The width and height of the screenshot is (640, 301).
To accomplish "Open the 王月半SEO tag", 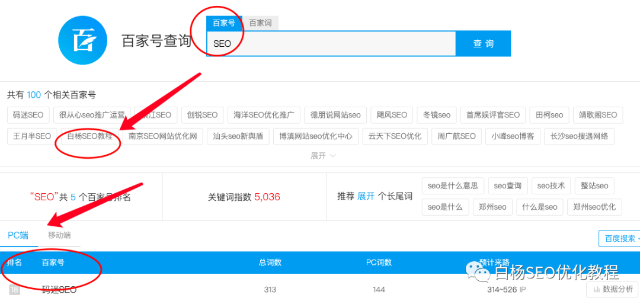I will point(32,136).
